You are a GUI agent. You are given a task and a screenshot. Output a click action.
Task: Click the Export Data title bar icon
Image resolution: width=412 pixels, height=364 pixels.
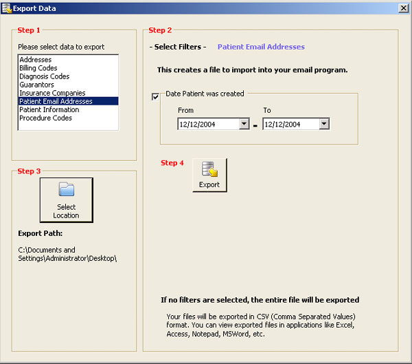point(7,8)
